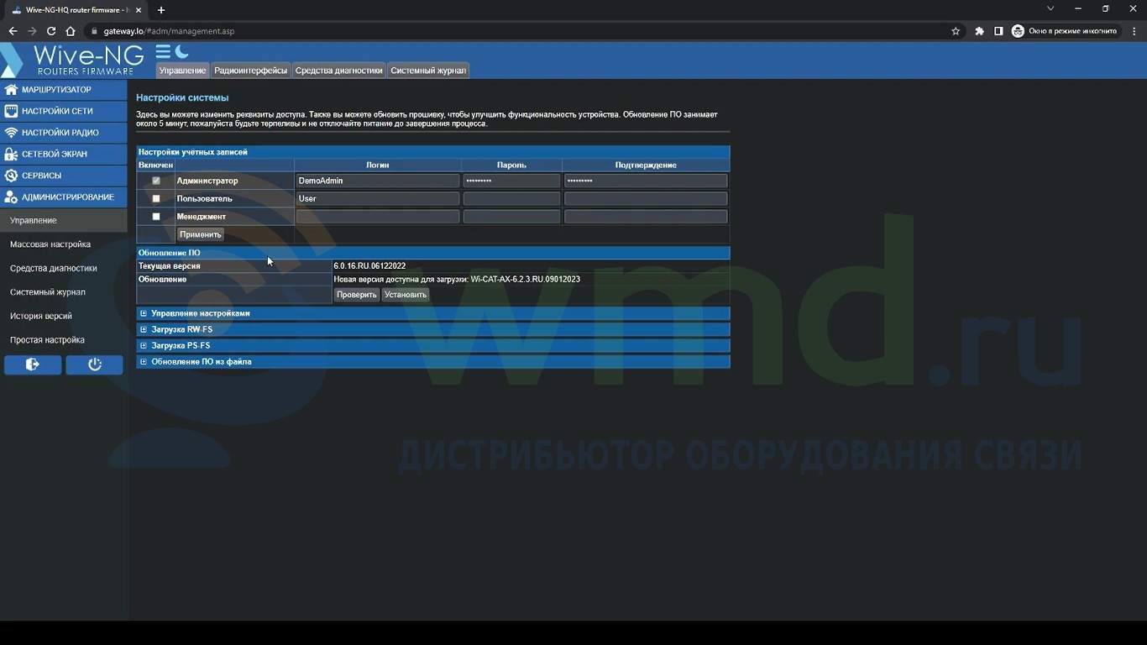This screenshot has height=645, width=1147.
Task: Toggle dark mode with the moon icon
Action: (182, 52)
